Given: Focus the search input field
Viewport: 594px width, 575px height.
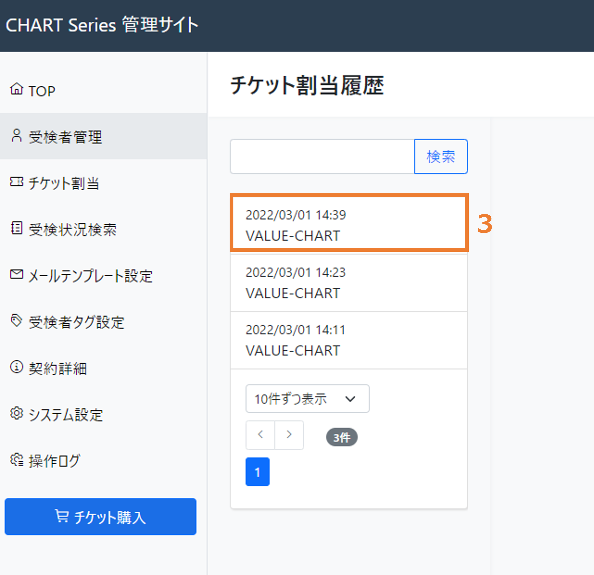Looking at the screenshot, I should pyautogui.click(x=322, y=156).
